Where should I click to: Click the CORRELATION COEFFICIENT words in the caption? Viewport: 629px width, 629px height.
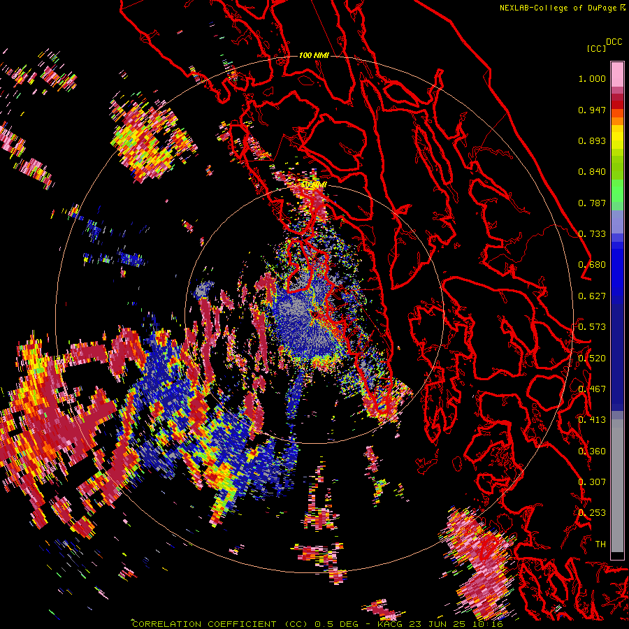204,624
